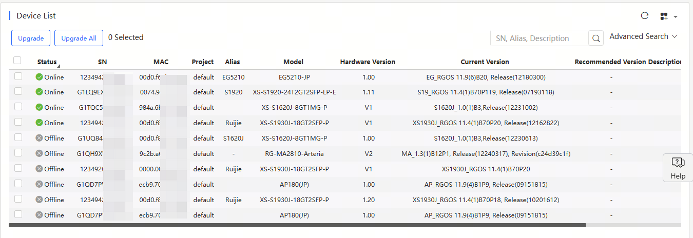Open the column customization grid icon

coord(664,16)
